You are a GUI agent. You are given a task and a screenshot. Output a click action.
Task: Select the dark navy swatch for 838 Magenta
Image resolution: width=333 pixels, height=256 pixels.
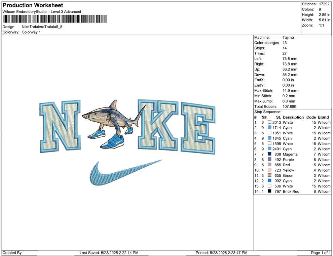(x=269, y=154)
